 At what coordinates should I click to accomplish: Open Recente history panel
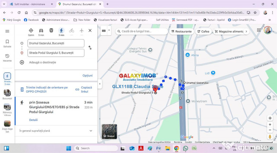click(x=7, y=58)
